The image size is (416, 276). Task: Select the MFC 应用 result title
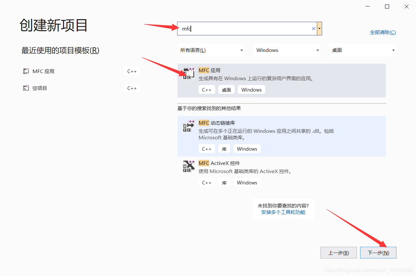(x=209, y=70)
